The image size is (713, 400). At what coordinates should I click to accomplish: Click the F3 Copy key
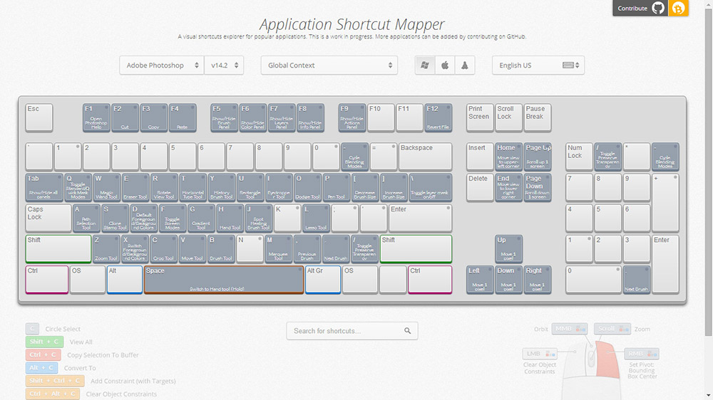(x=154, y=117)
